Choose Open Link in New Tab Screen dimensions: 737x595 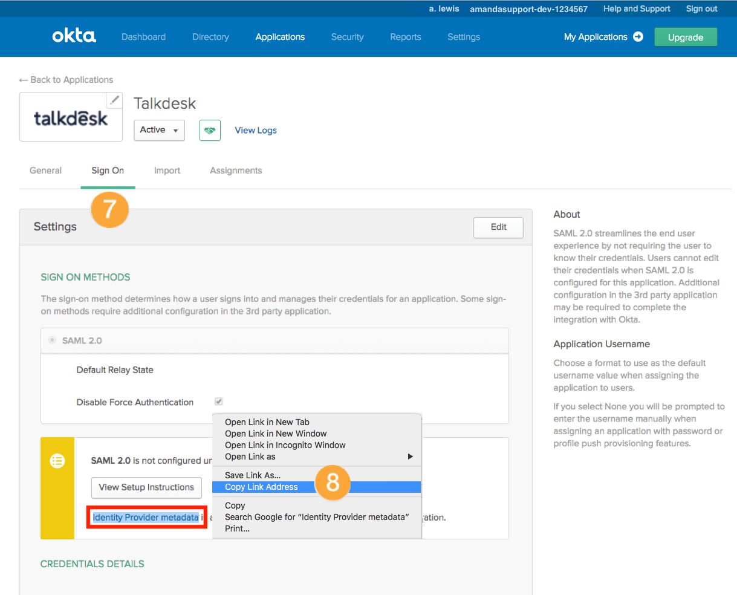pyautogui.click(x=317, y=422)
